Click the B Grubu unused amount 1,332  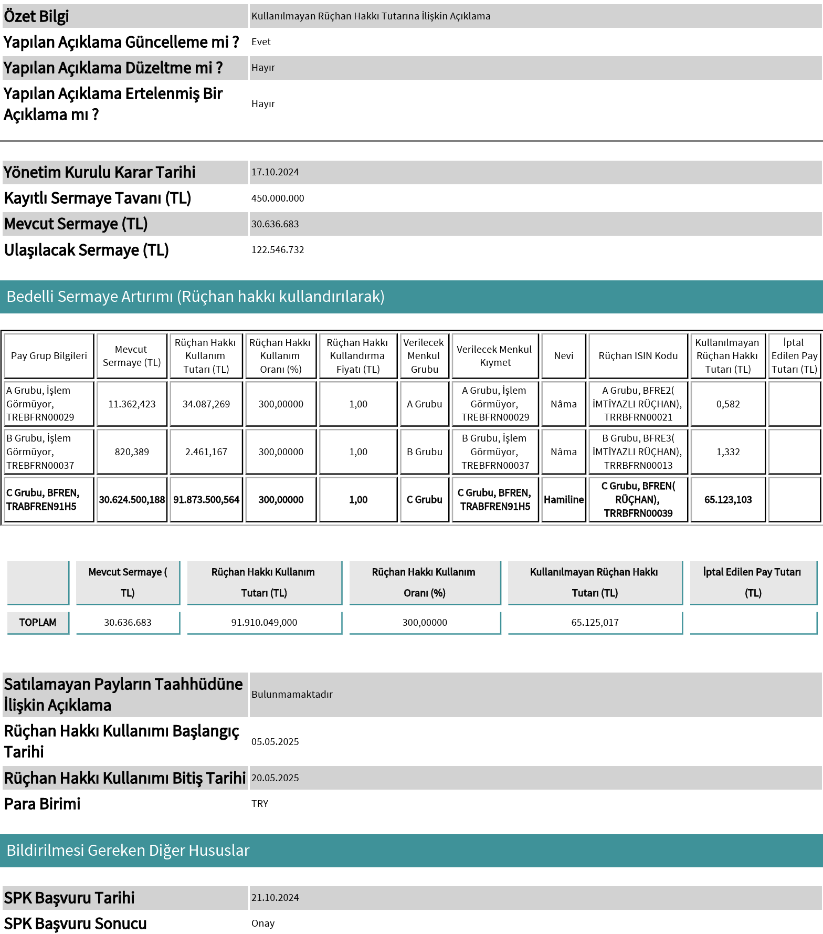(x=728, y=452)
